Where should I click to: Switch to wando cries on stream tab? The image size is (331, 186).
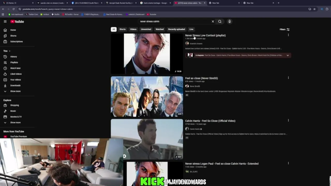pyautogui.click(x=52, y=3)
